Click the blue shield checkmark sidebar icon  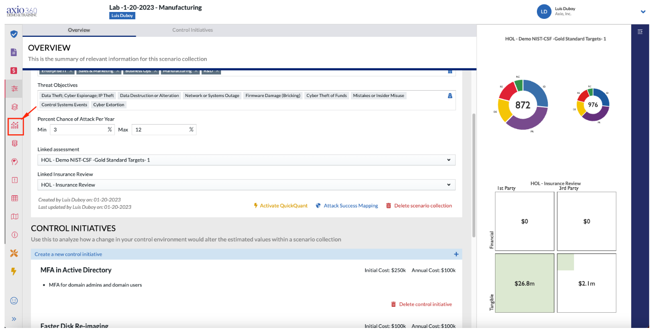pyautogui.click(x=14, y=34)
